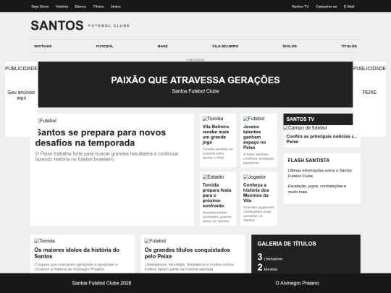Click the Jogador image thumbnail
Screen dimensions: 391x293
pyautogui.click(x=255, y=177)
